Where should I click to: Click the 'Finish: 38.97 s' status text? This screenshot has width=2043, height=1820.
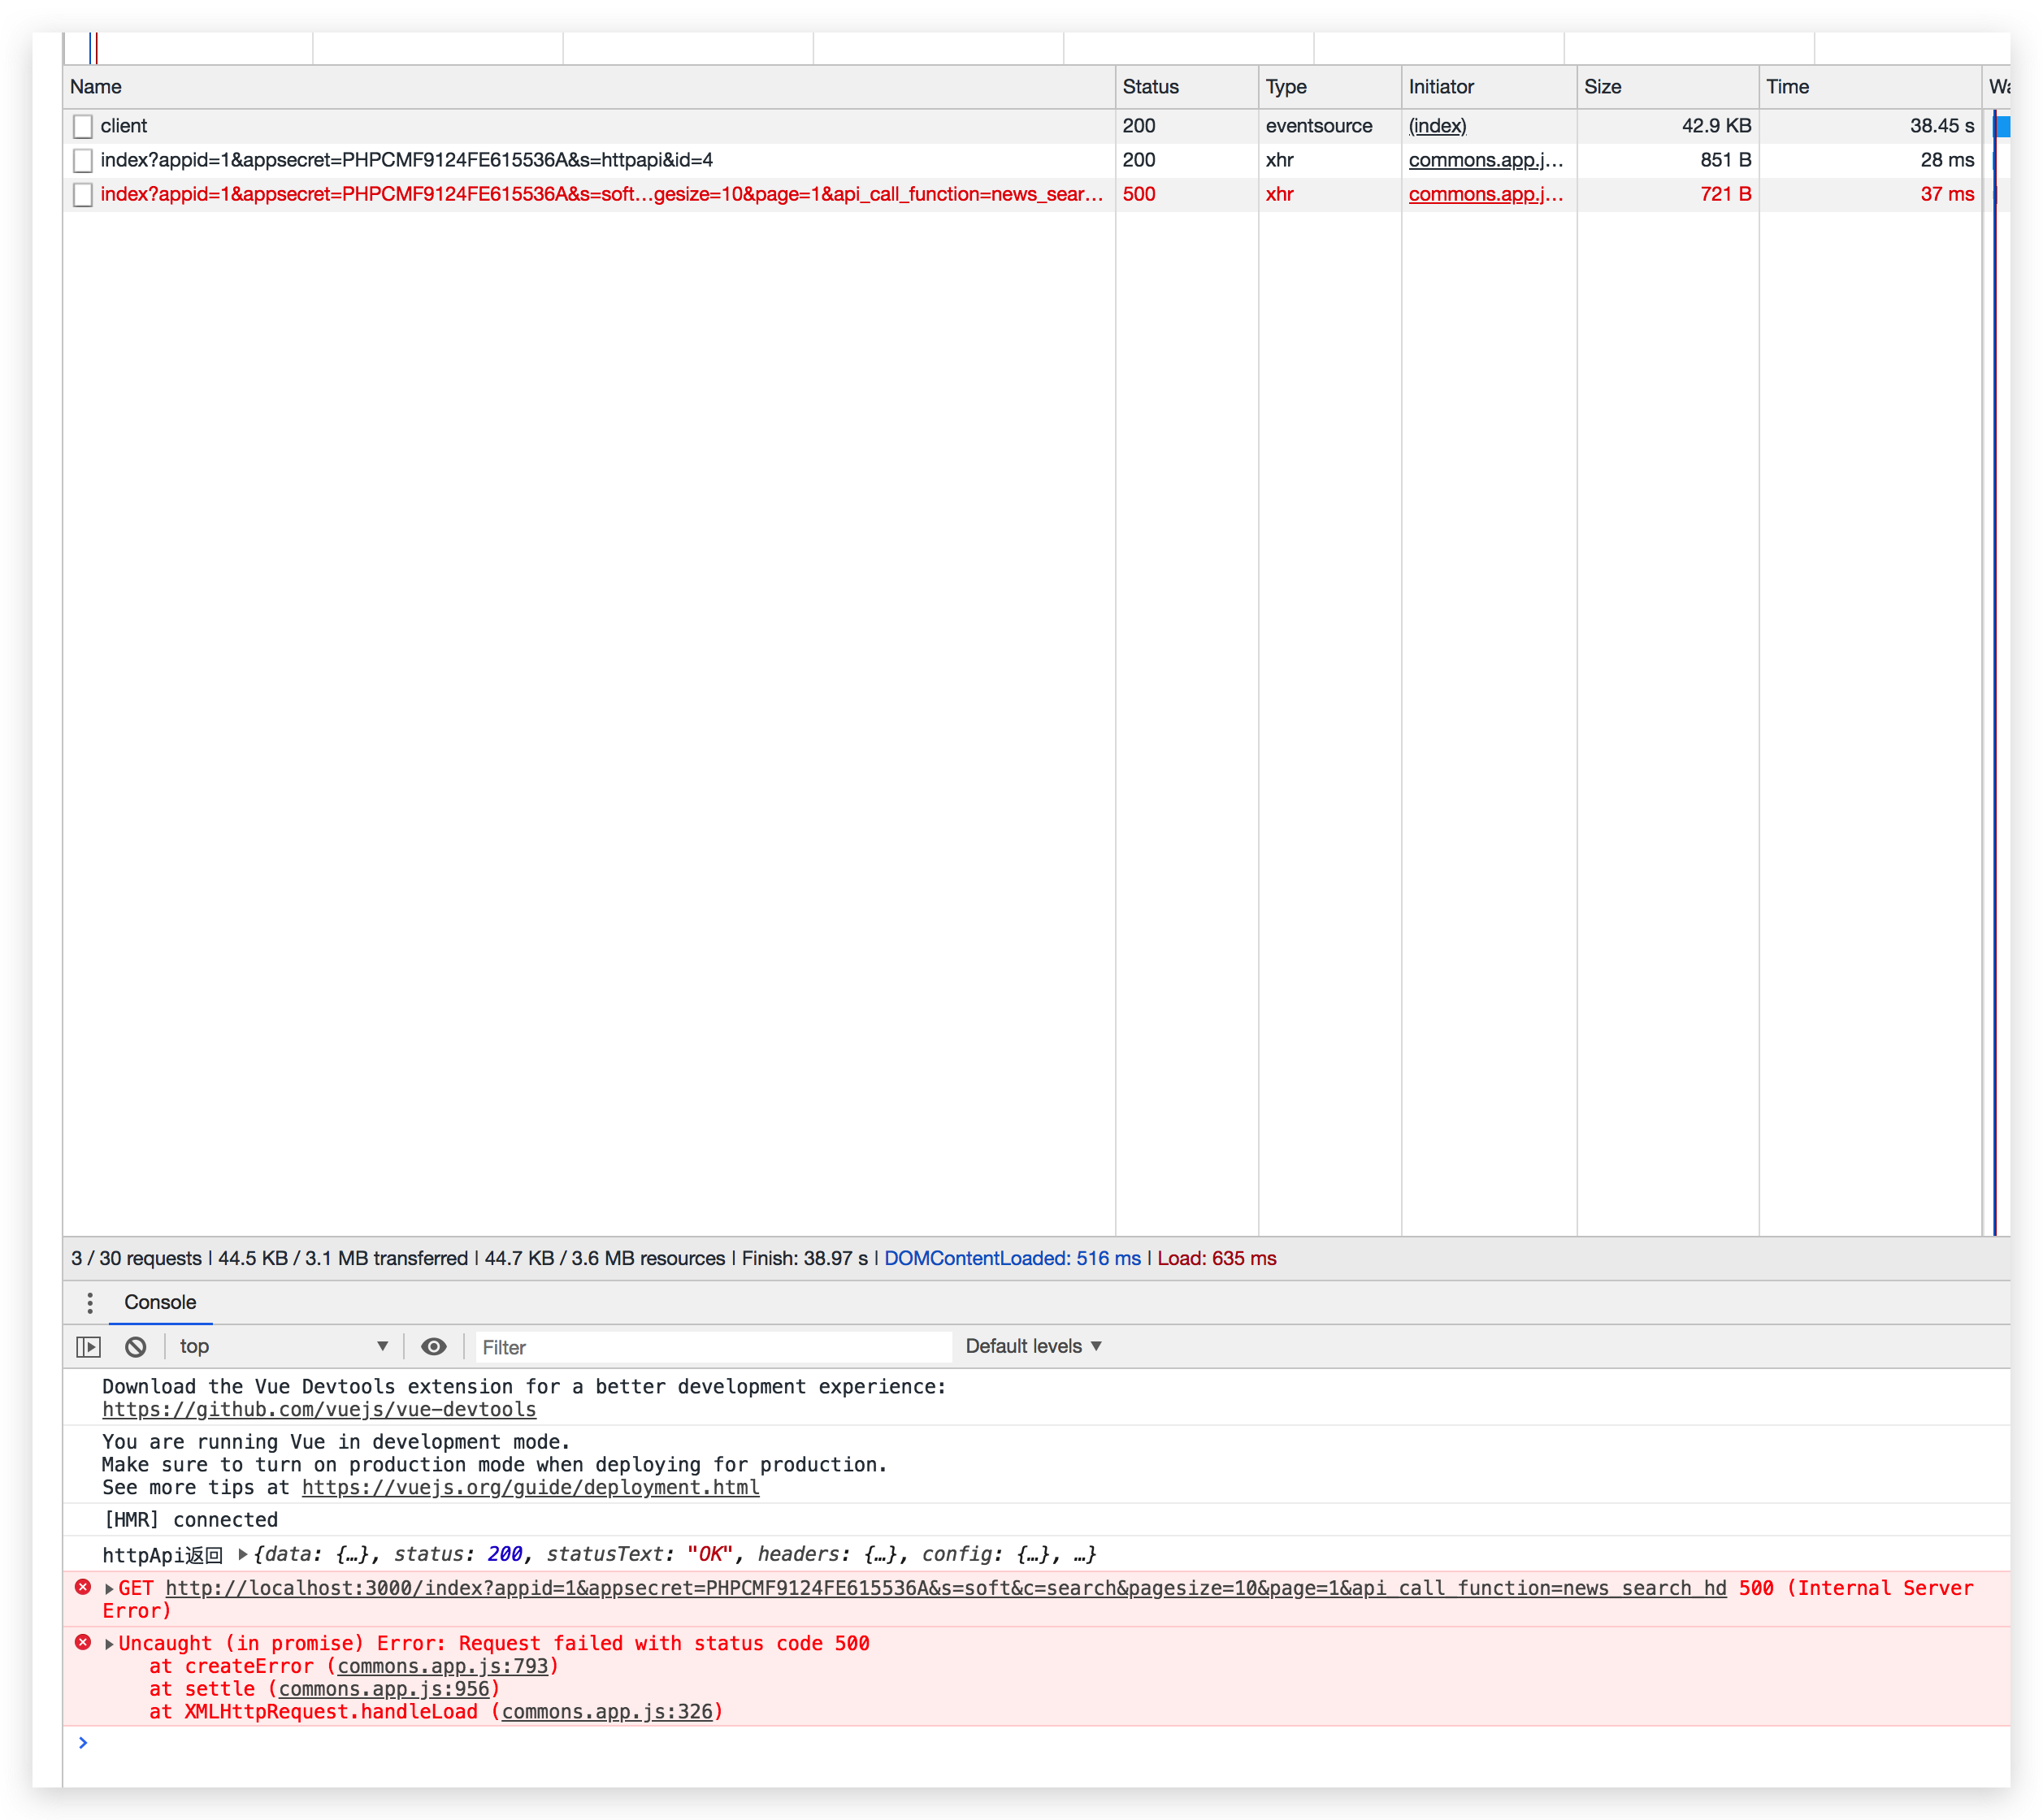tap(804, 1259)
